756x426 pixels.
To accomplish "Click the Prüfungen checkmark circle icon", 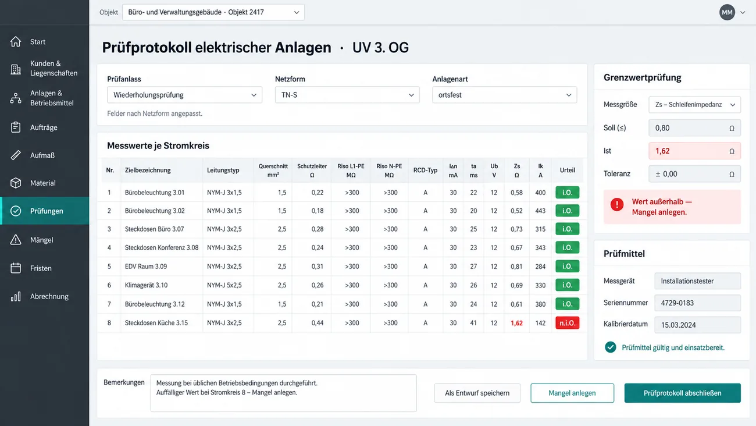I will point(16,211).
